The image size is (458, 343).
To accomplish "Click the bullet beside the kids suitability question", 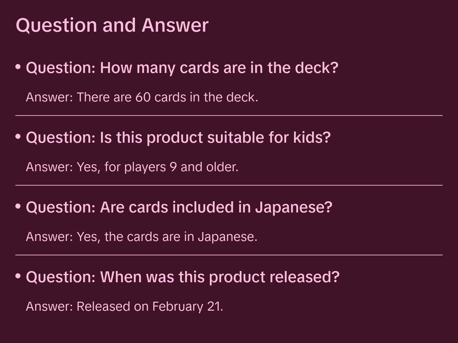I will pyautogui.click(x=18, y=137).
